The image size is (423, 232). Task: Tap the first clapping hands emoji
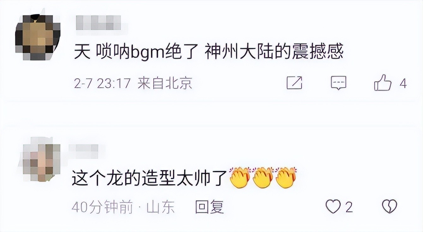pyautogui.click(x=240, y=178)
